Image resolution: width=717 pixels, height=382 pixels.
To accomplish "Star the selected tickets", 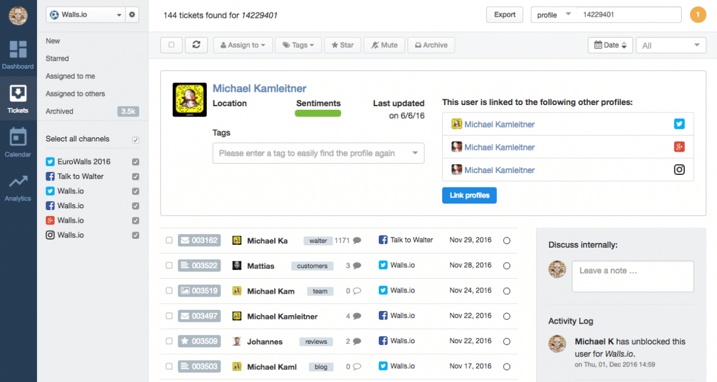I will (x=342, y=45).
